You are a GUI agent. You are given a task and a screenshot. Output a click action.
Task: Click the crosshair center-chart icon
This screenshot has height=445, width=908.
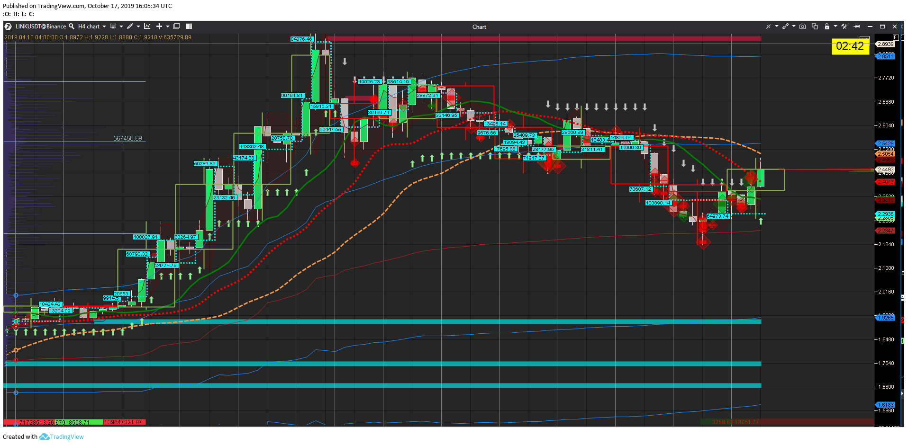click(768, 27)
